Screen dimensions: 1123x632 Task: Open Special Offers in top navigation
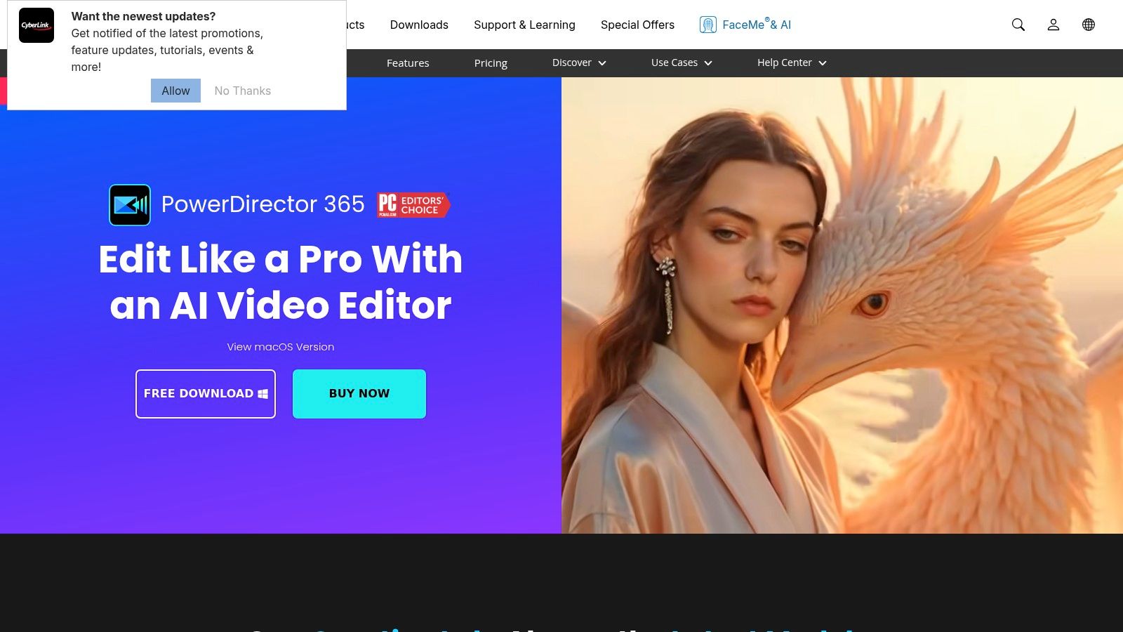(637, 25)
